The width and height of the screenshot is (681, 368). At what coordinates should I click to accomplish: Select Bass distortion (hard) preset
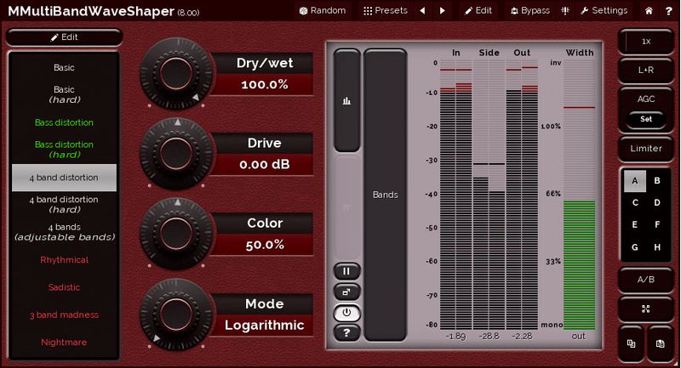(x=65, y=150)
